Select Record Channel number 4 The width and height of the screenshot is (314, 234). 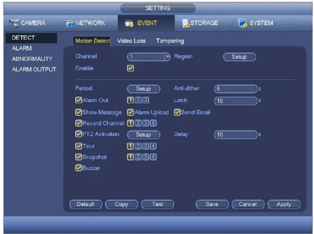(153, 123)
